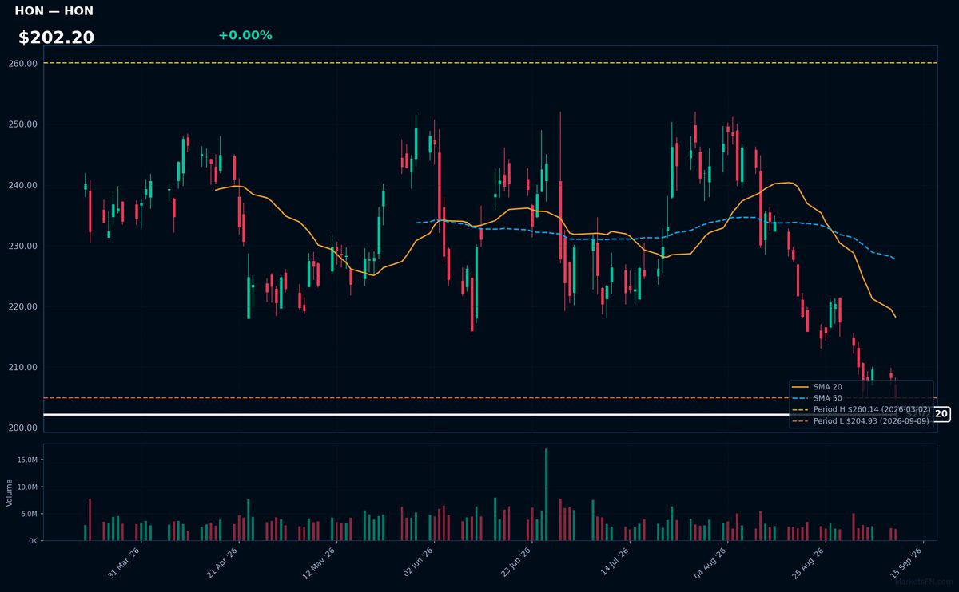This screenshot has height=592, width=959.
Task: Click the 21 Apr '26 date label
Action: pos(222,562)
